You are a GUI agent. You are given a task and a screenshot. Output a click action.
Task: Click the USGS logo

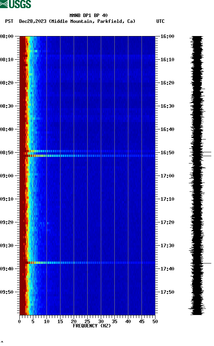16,4
